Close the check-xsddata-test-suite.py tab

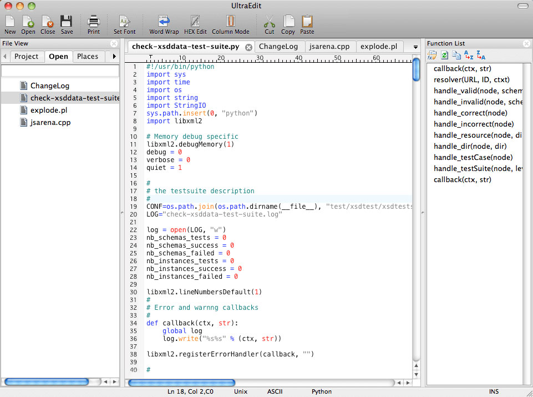coord(249,47)
